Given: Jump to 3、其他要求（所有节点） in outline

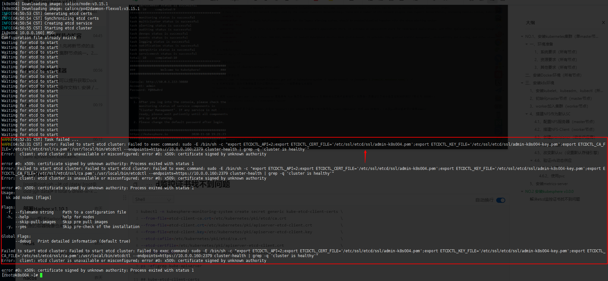Looking at the screenshot, I should [555, 68].
